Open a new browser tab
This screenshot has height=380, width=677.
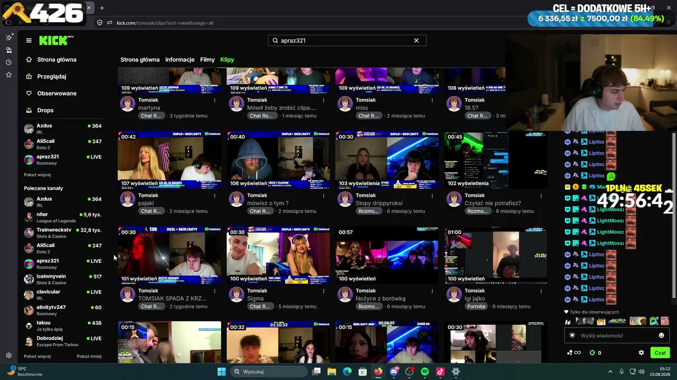click(x=102, y=8)
